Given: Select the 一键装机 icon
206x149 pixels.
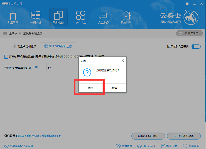Looking at the screenshot, I should click(x=36, y=17).
